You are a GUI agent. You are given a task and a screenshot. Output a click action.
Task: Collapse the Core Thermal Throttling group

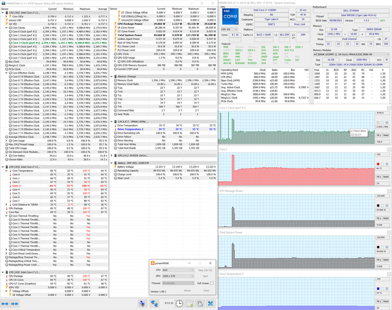pos(7,216)
